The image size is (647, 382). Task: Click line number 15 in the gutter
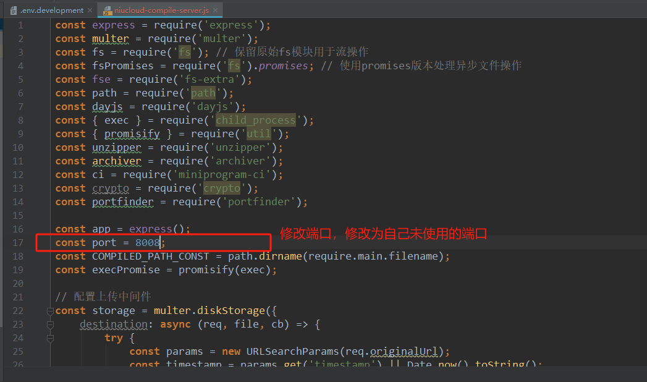pos(18,215)
